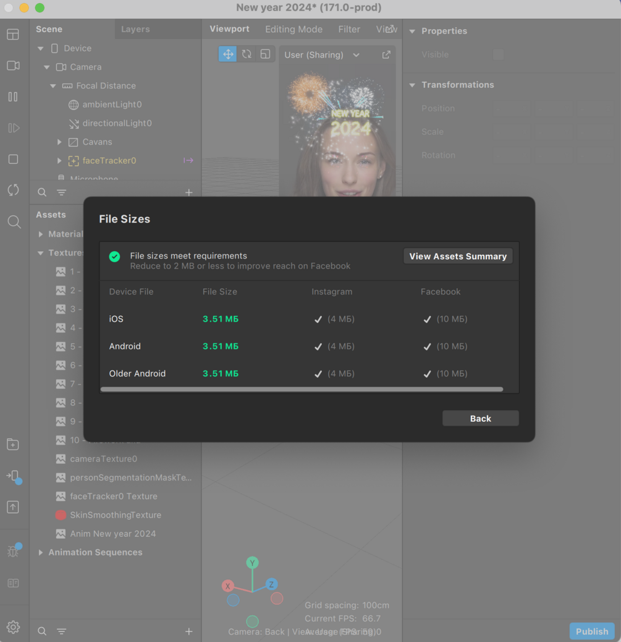
Task: Click the pop-out simulator icon beside User (Sharing)
Action: [386, 55]
